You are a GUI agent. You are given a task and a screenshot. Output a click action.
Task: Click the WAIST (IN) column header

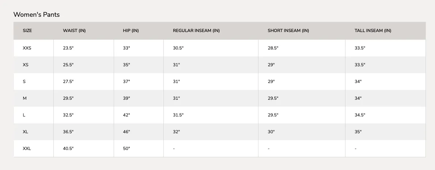[74, 31]
